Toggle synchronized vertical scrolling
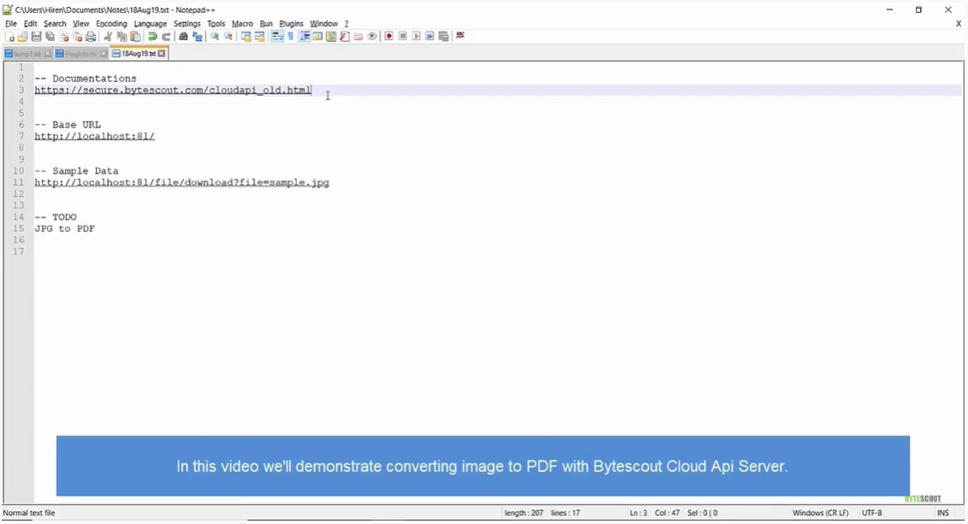This screenshot has width=968, height=524. click(246, 37)
